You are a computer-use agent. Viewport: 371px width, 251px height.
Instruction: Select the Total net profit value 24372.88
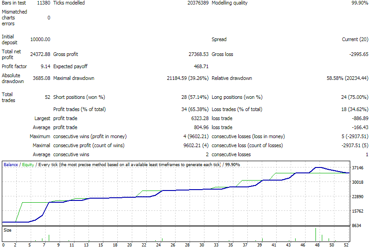point(40,55)
